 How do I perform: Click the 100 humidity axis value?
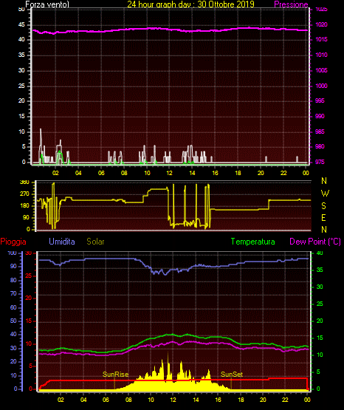point(12,253)
